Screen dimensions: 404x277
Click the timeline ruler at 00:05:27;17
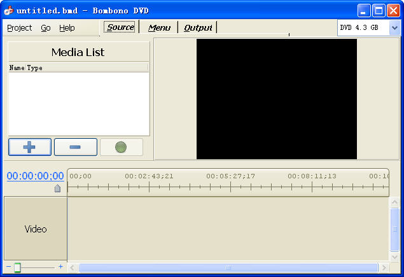point(230,176)
